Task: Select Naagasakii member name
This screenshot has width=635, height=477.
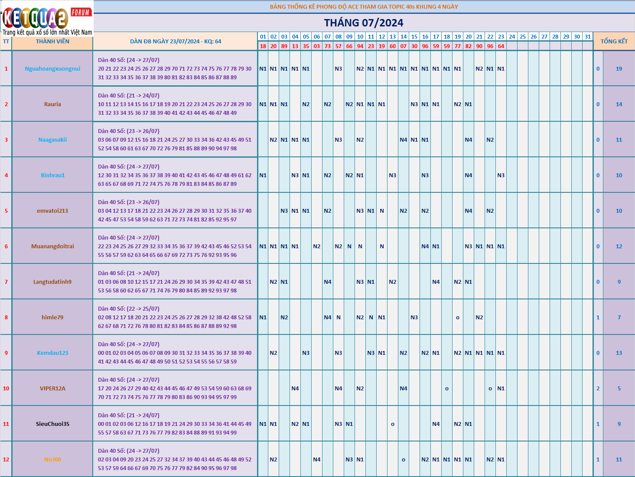Action: [x=52, y=140]
